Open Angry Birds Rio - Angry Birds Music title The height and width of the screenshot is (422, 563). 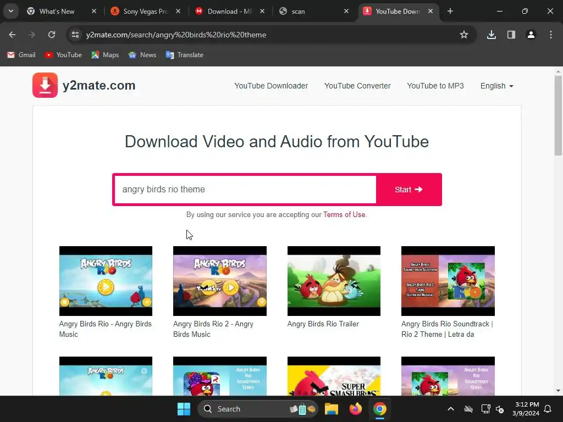(105, 329)
